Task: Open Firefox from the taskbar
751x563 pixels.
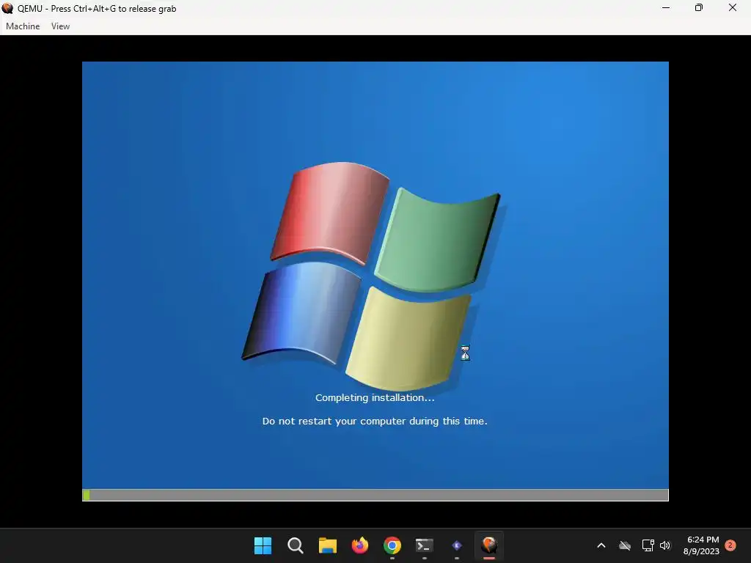Action: pos(359,545)
